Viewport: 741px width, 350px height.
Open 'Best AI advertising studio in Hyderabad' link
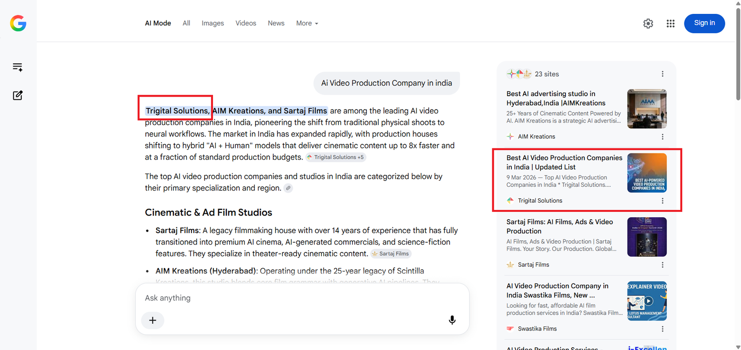[x=556, y=98]
